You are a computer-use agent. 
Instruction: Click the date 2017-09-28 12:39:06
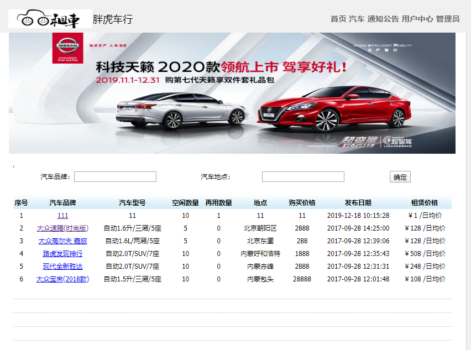[358, 241]
